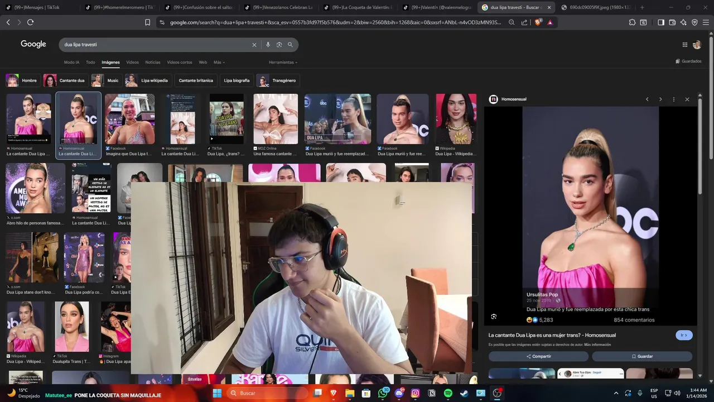
Task: Open the MDZ Online image thumbnail
Action: [276, 119]
